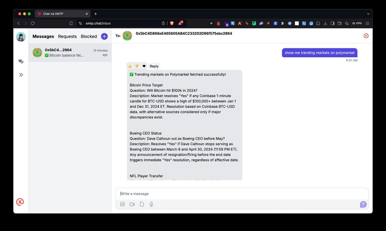Viewport: 386px width, 231px height.
Task: Bookmark this page
Action: coord(71,23)
